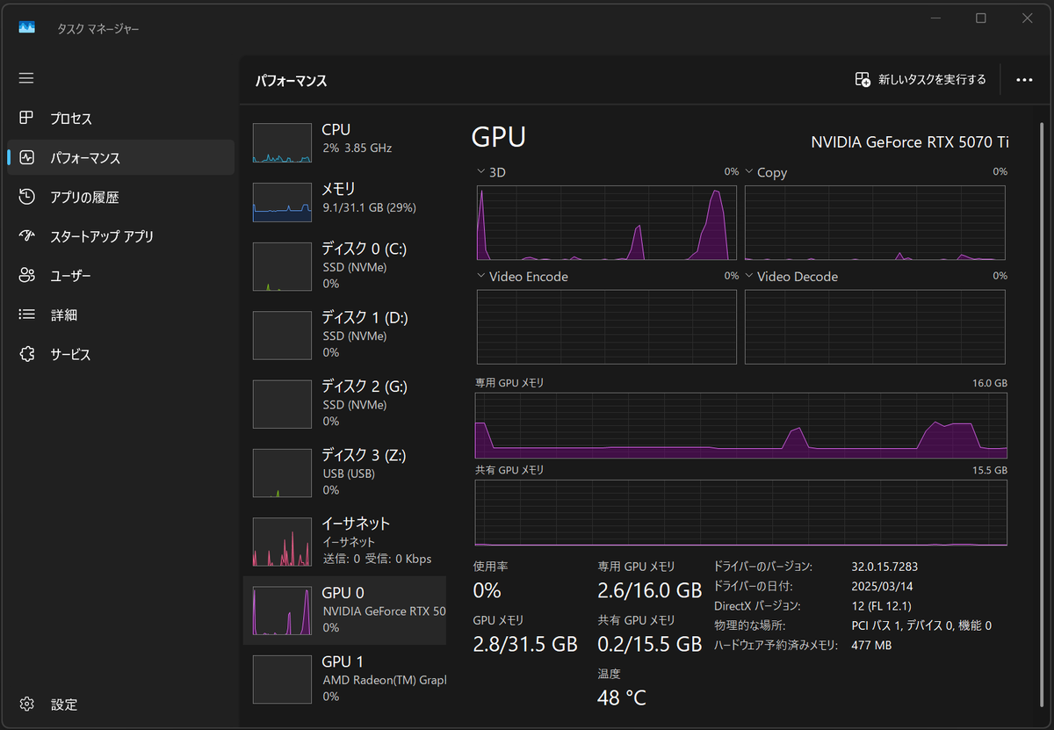Expand the 3D graph dropdown
Image resolution: width=1054 pixels, height=730 pixels.
click(x=480, y=172)
